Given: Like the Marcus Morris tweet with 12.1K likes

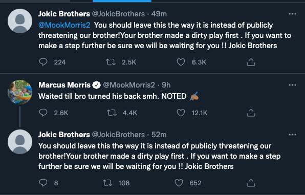Looking at the screenshot, I should click(x=181, y=113).
